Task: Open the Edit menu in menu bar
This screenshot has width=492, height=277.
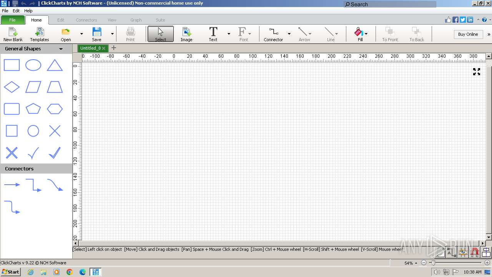Action: tap(16, 11)
